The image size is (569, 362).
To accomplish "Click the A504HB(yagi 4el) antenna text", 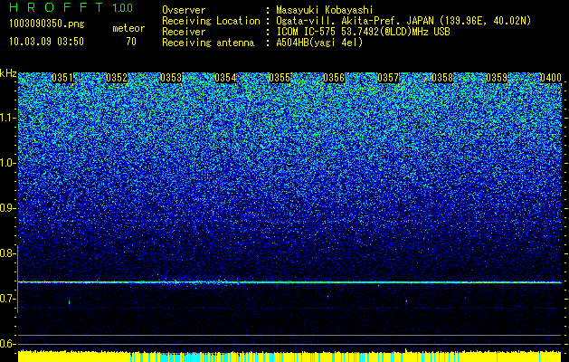I will pyautogui.click(x=319, y=43).
